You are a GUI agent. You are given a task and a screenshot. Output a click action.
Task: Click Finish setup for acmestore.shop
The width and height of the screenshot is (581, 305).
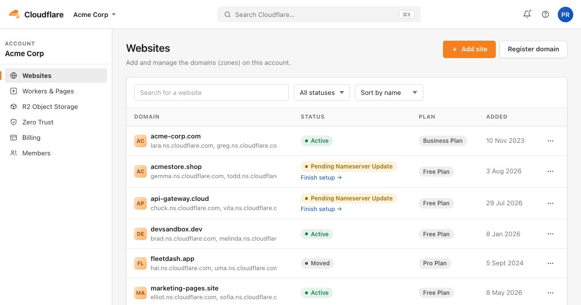321,178
